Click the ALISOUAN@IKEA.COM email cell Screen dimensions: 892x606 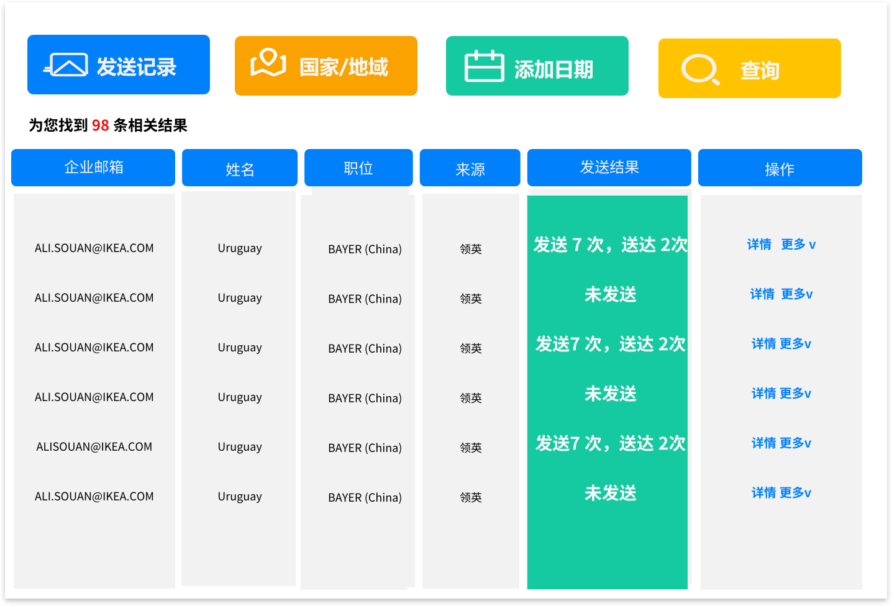94,447
